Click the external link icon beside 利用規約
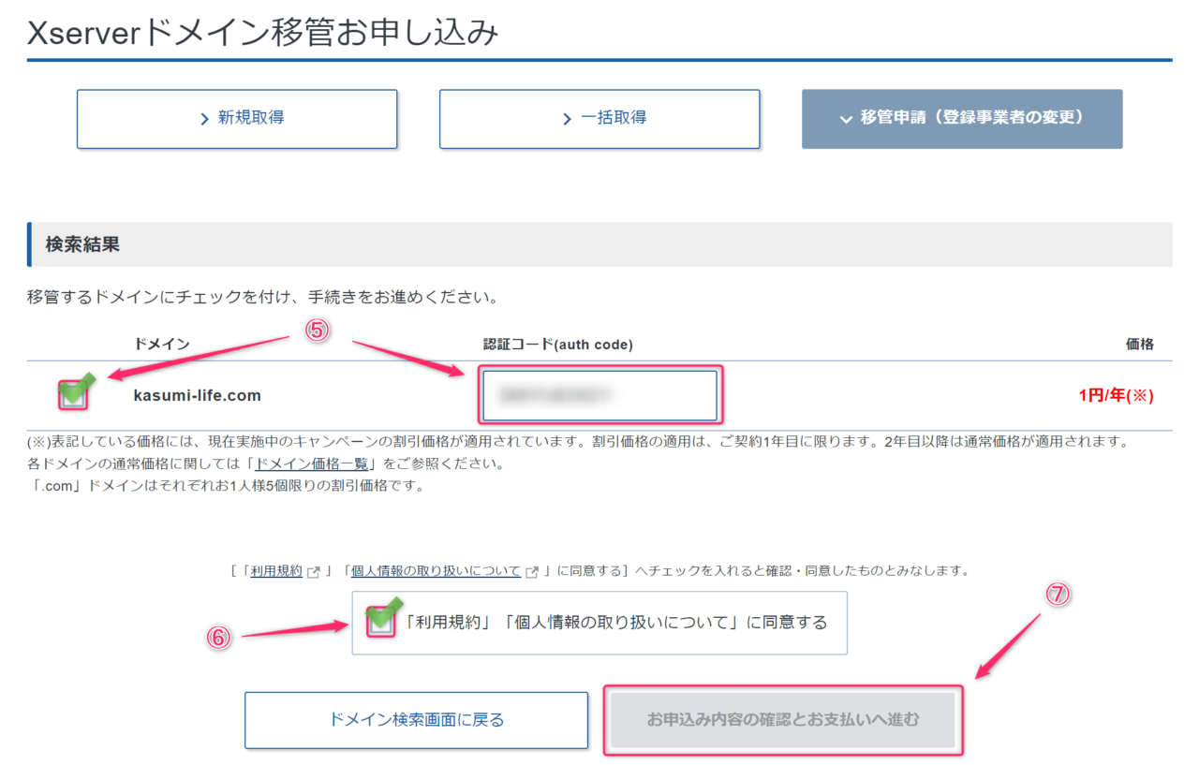Image resolution: width=1199 pixels, height=765 pixels. point(314,571)
